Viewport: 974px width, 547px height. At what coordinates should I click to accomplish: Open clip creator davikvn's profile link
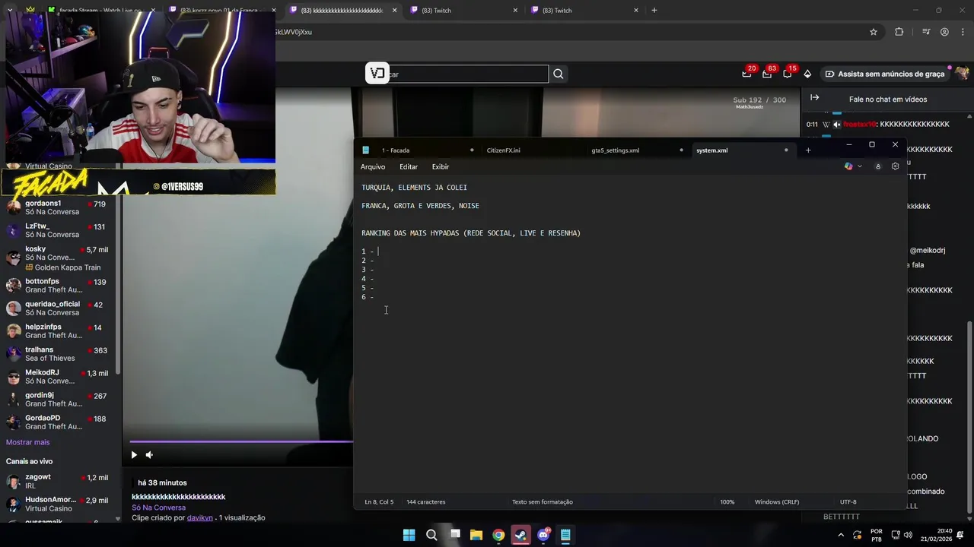200,517
